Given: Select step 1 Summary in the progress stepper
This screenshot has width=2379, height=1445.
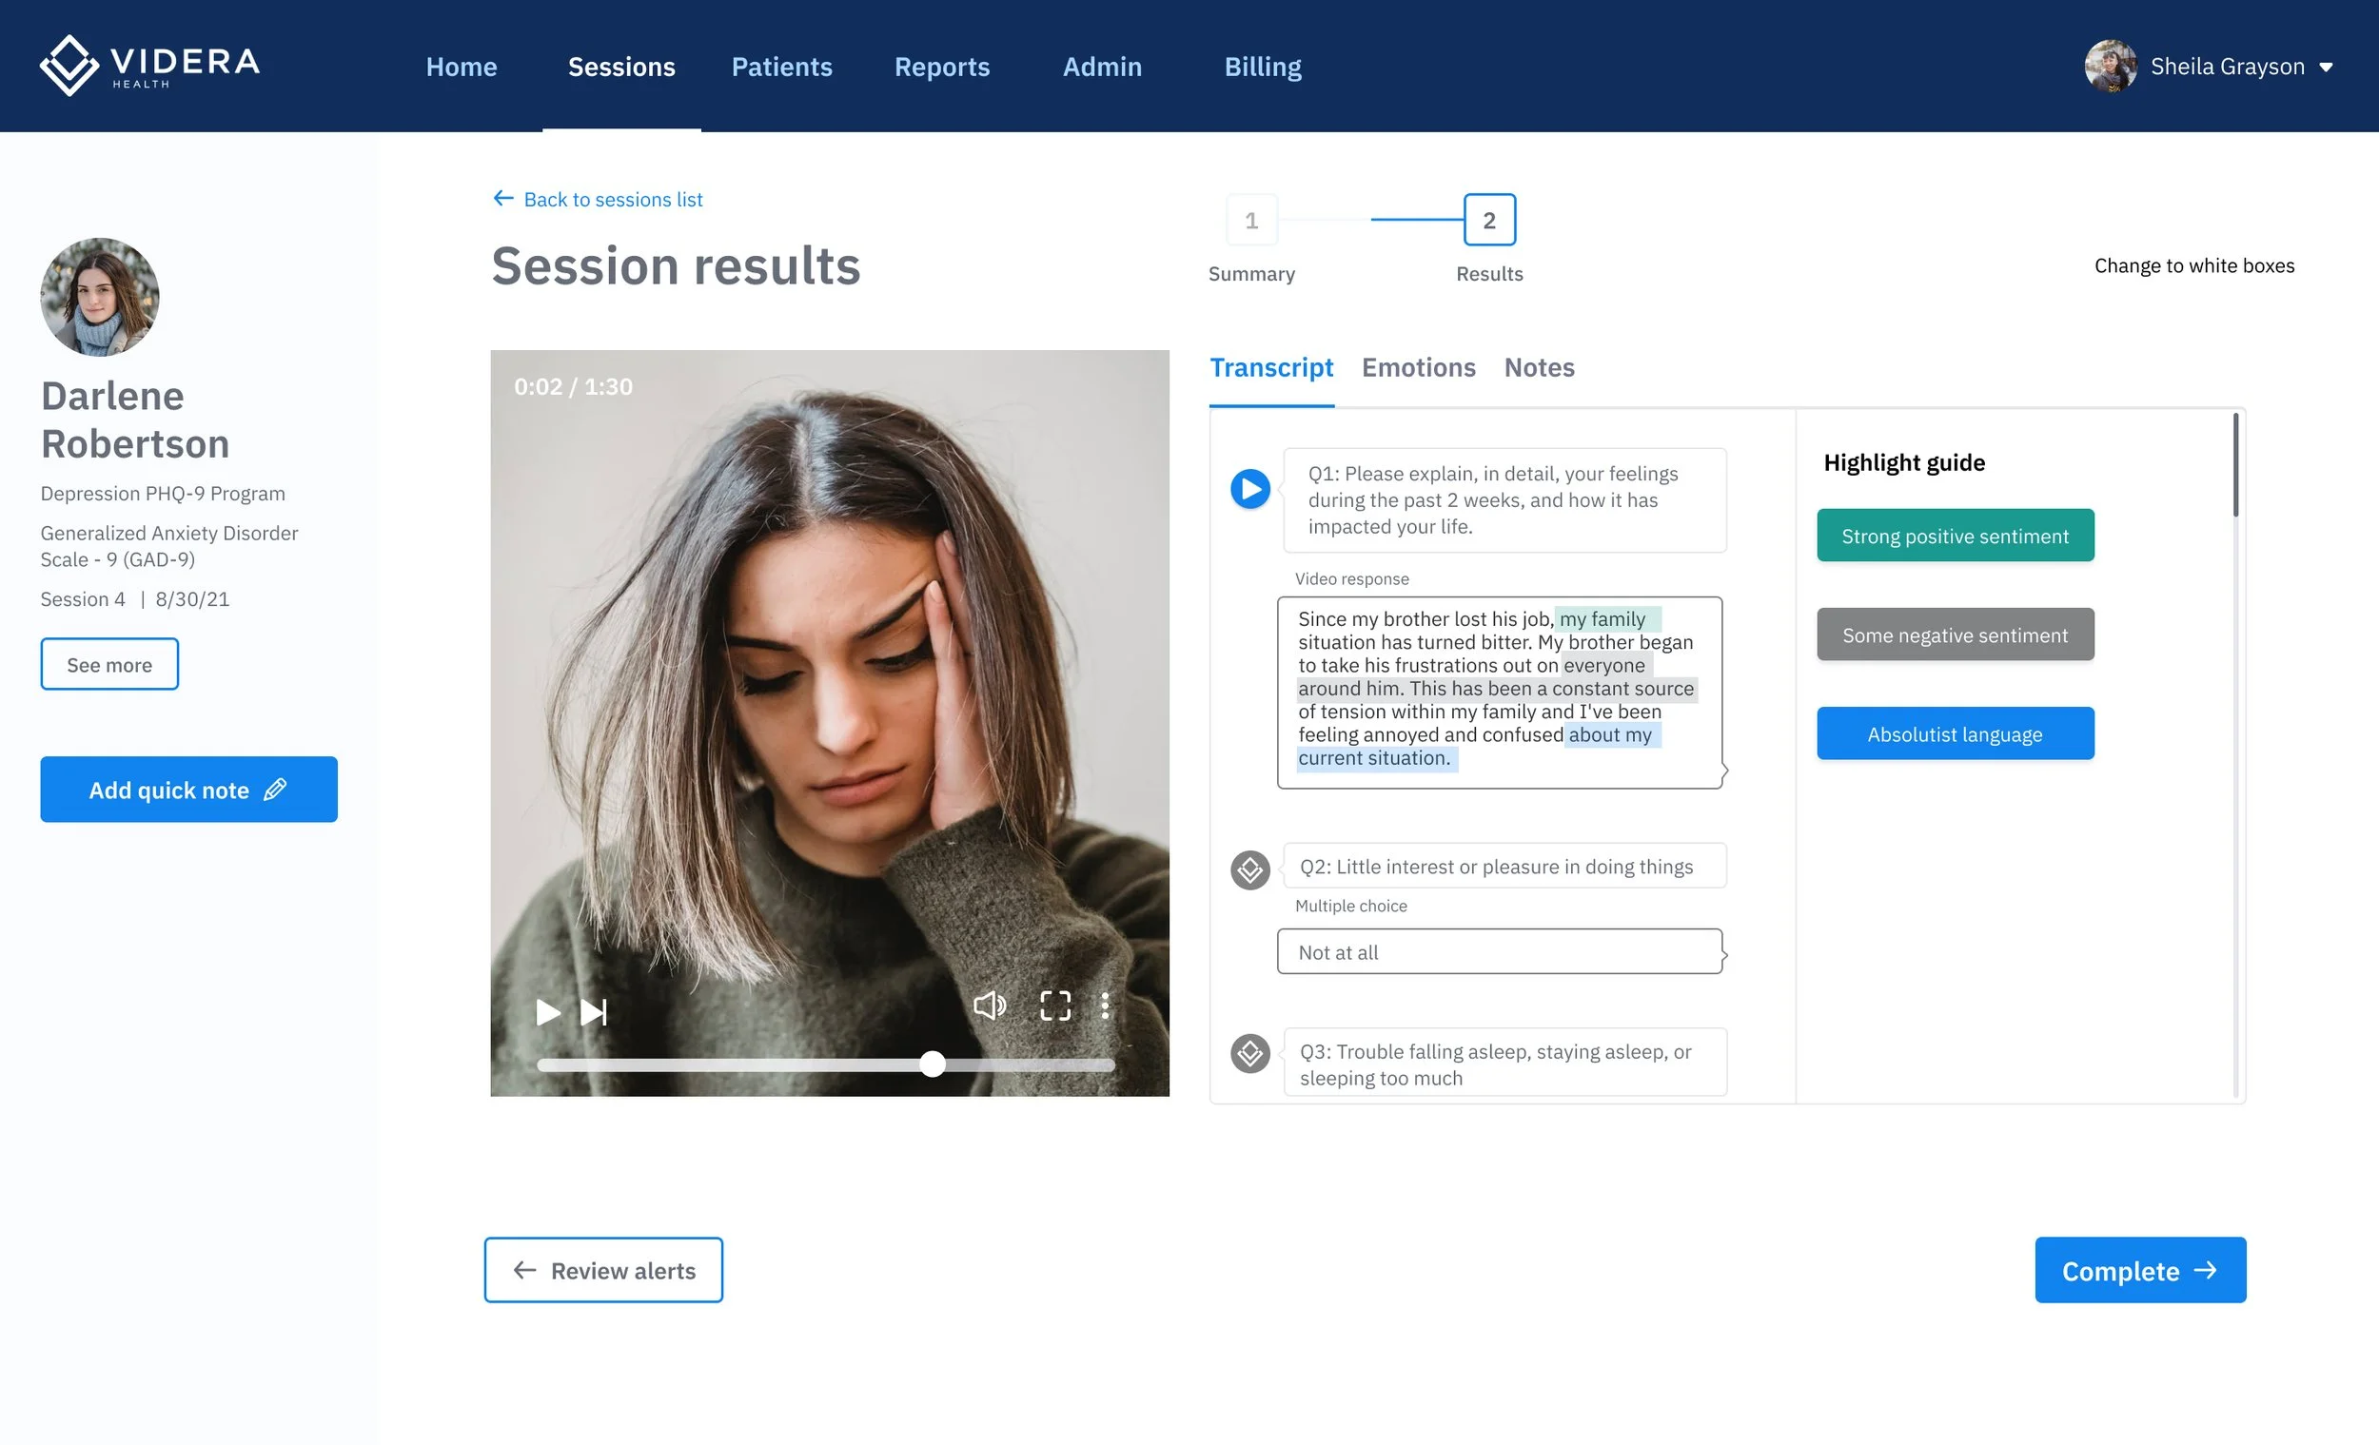Looking at the screenshot, I should click(x=1251, y=219).
